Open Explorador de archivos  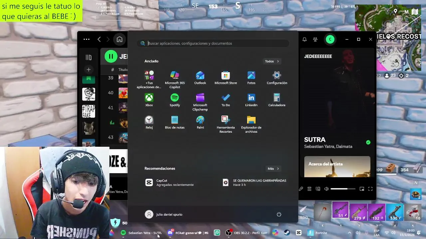(x=251, y=124)
